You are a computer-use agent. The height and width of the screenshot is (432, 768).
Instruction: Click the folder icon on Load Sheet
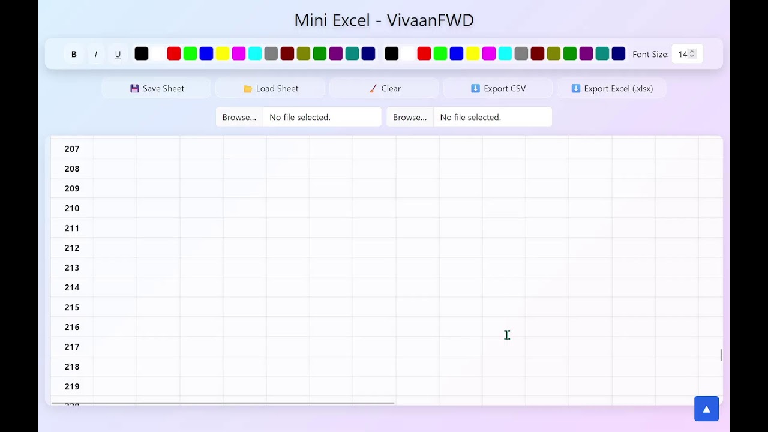(x=248, y=88)
